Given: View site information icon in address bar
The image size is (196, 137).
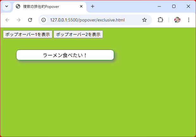Looking at the screenshot, I should [x=44, y=20].
